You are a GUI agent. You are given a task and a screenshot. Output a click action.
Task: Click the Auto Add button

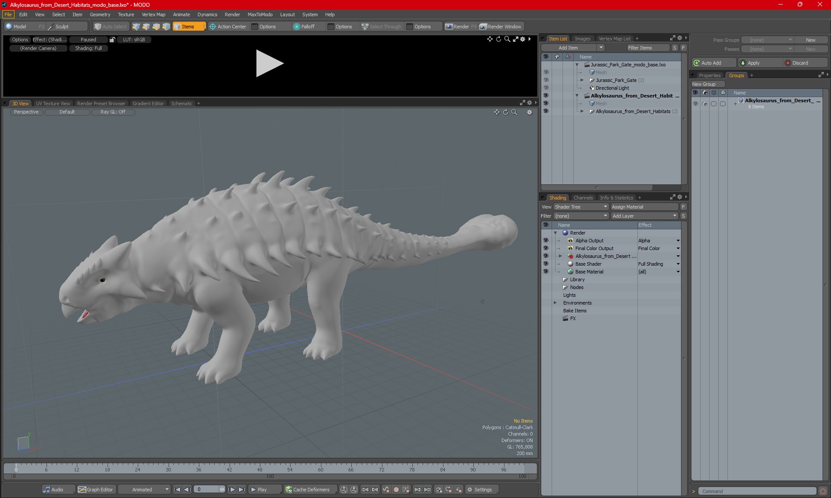(x=714, y=63)
